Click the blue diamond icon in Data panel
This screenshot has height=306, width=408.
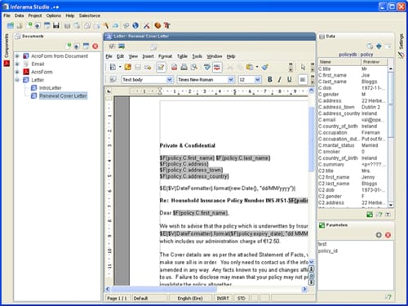379,47
